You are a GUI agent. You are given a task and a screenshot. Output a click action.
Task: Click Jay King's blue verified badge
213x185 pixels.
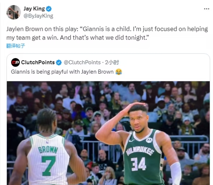point(48,9)
